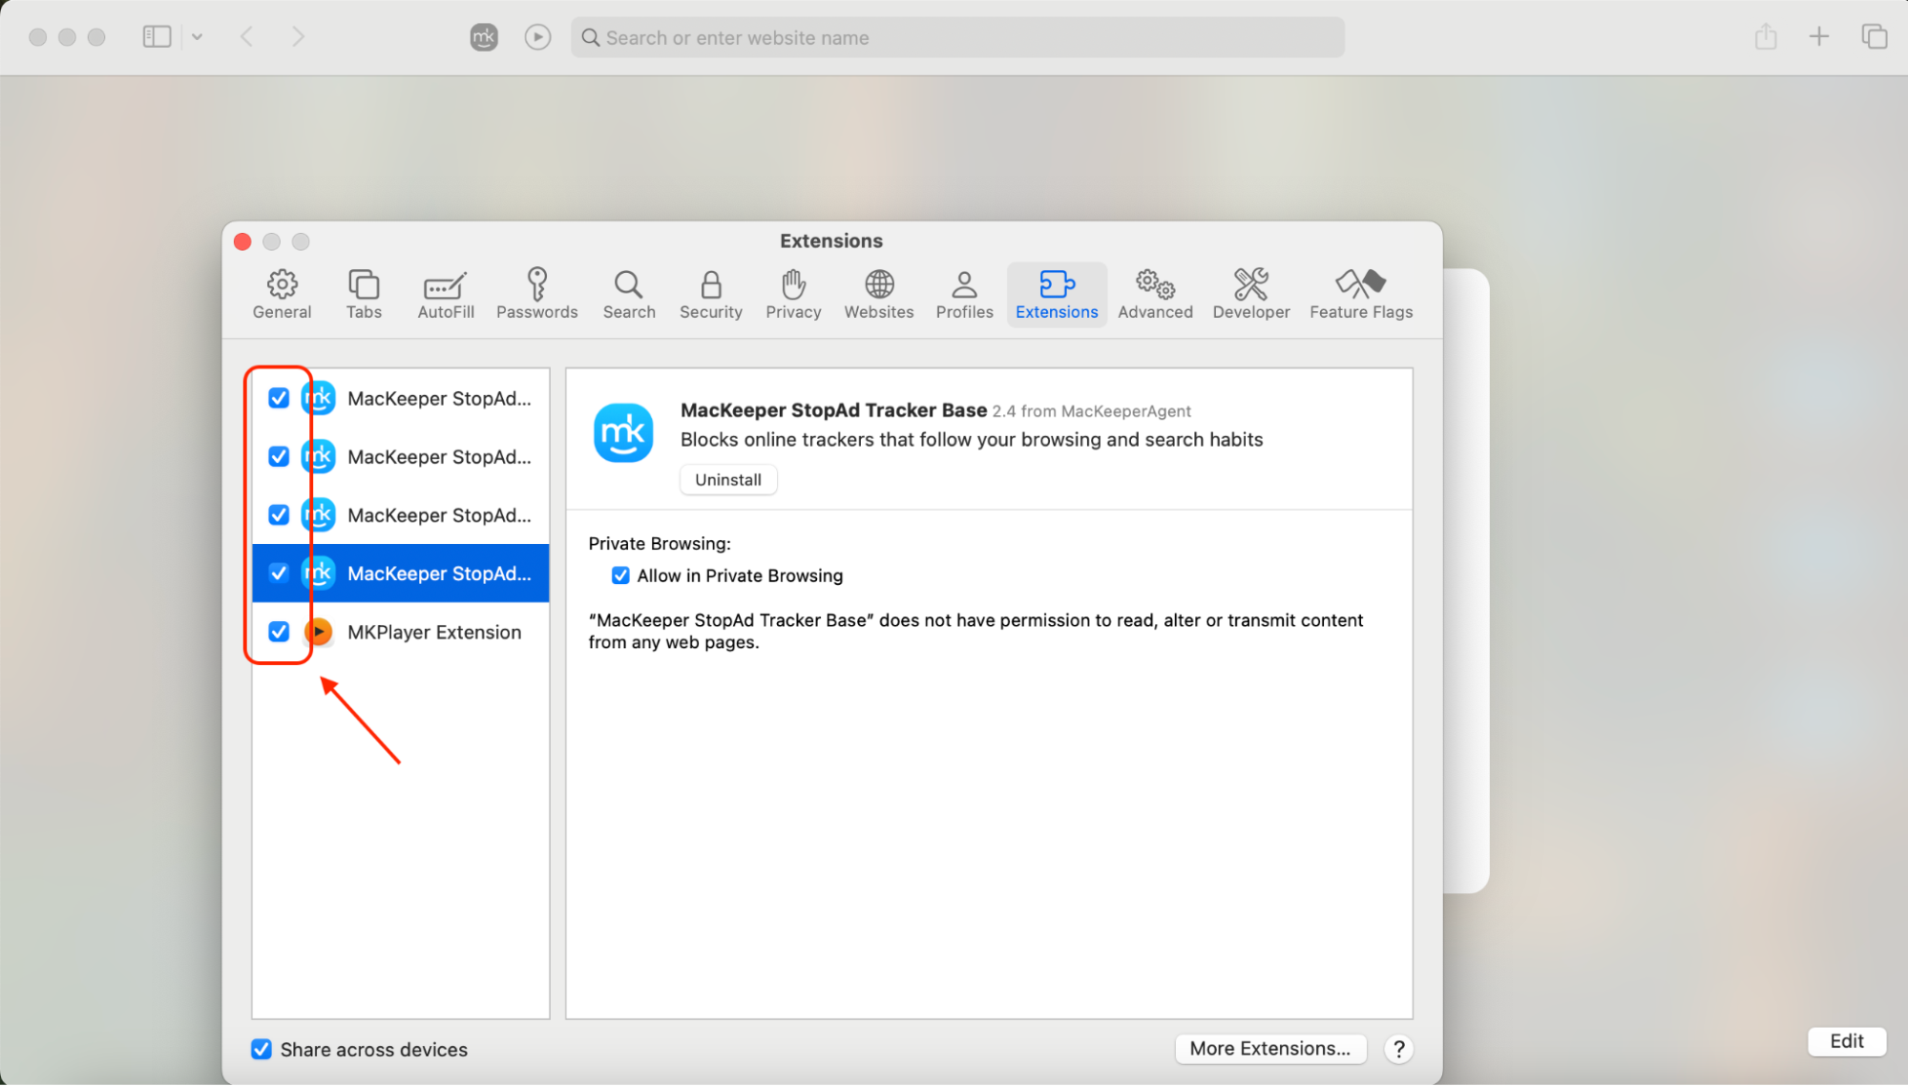Select the Privacy settings icon
1908x1086 pixels.
tap(792, 294)
